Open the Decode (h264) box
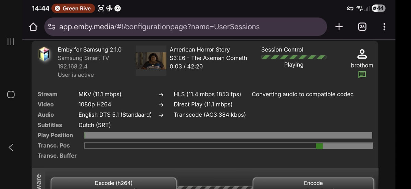Viewport: 411px width, 189px height. click(x=113, y=183)
